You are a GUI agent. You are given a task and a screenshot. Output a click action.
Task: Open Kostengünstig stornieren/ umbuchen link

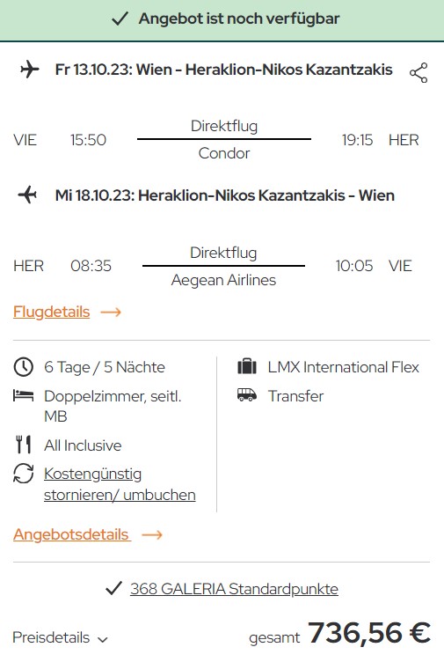120,484
